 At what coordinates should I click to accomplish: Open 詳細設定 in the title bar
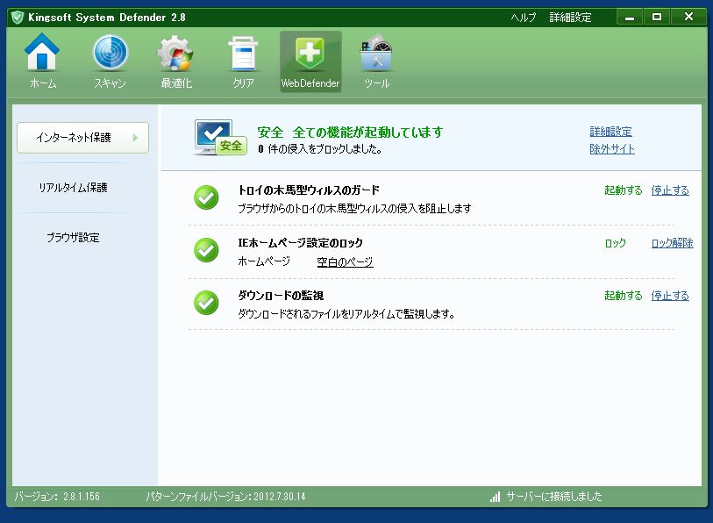(570, 18)
